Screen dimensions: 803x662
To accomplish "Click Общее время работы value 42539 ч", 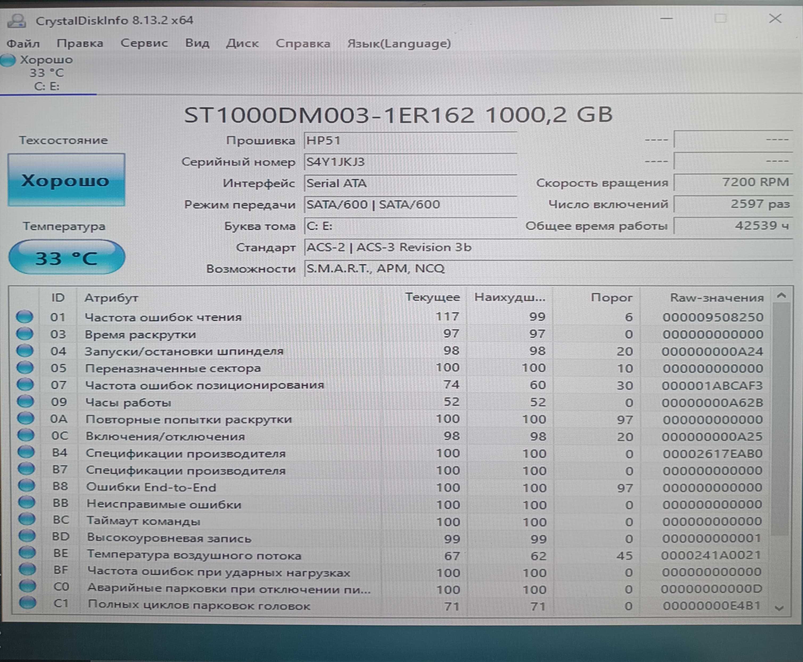I will click(733, 225).
